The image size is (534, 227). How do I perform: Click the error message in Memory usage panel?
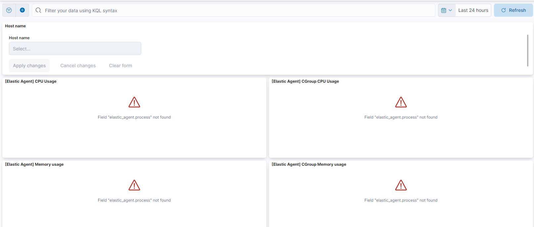[x=134, y=200]
